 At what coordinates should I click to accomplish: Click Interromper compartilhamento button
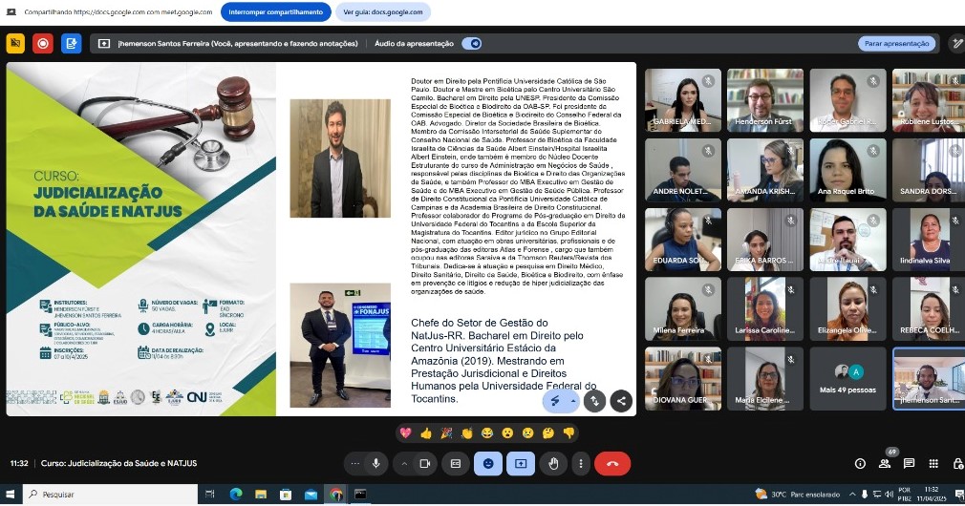pyautogui.click(x=275, y=13)
